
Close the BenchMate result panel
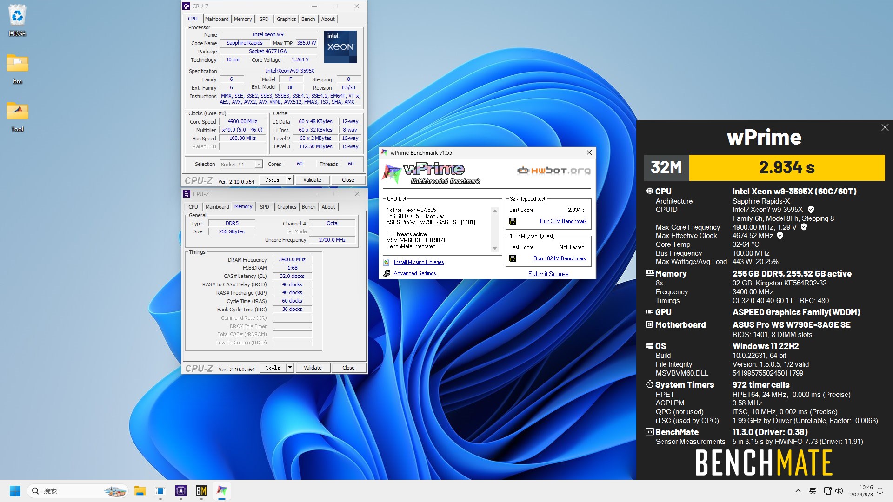[x=885, y=127]
